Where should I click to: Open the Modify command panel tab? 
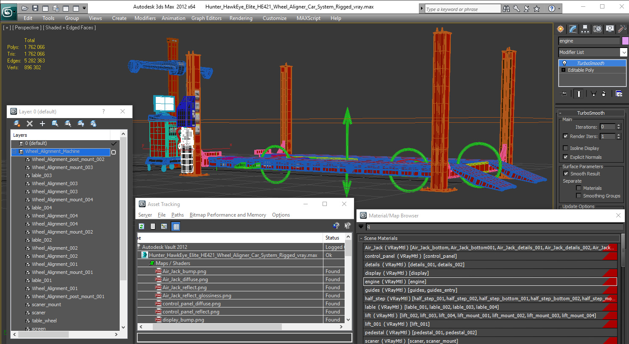[x=573, y=29]
